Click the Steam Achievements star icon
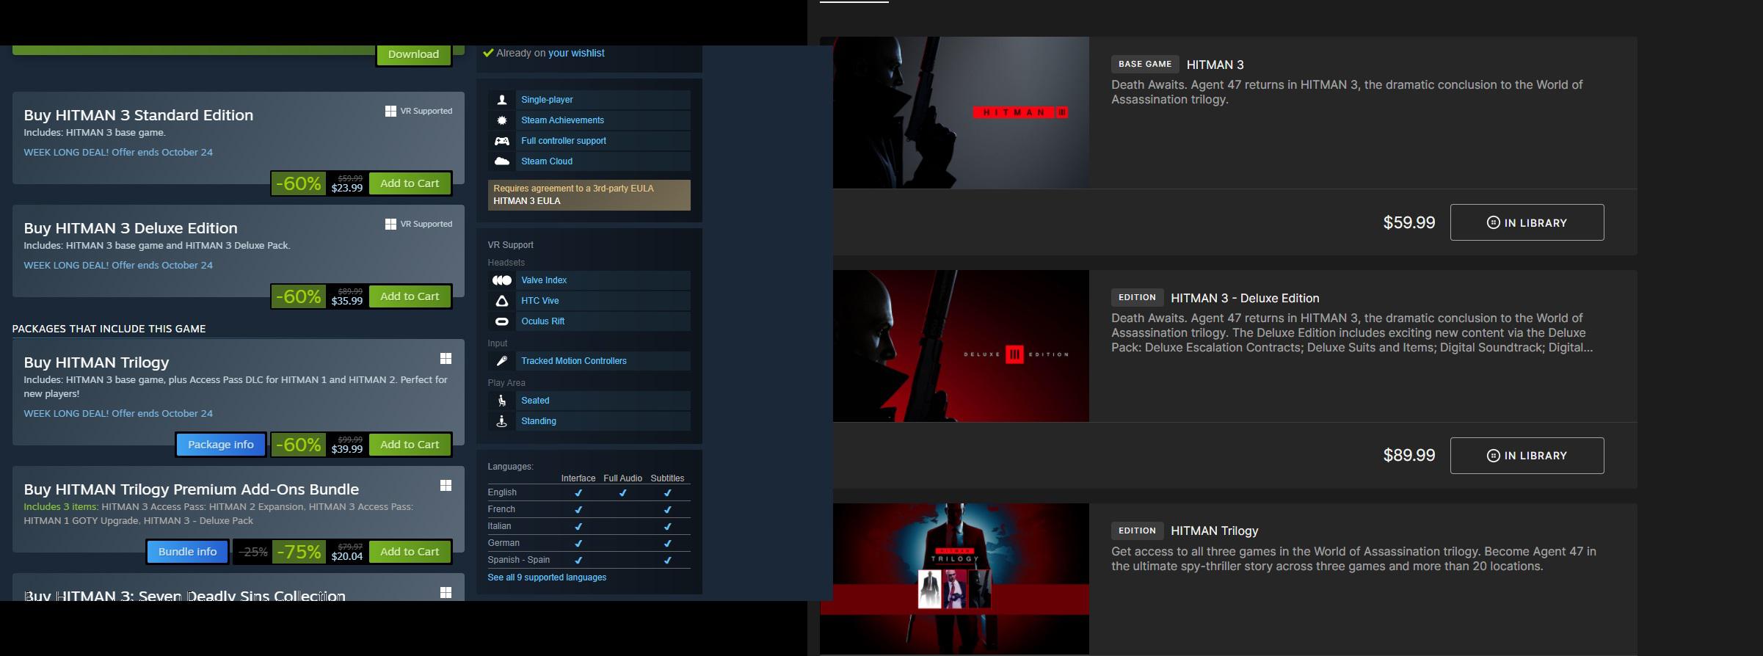 click(502, 120)
